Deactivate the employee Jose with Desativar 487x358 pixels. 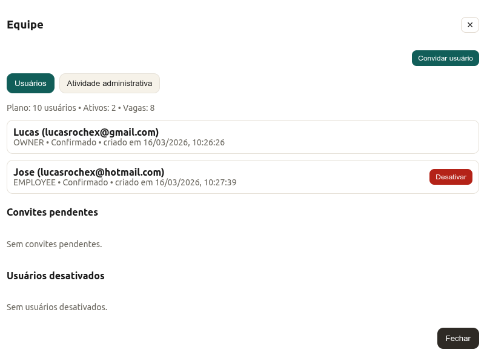tap(451, 177)
